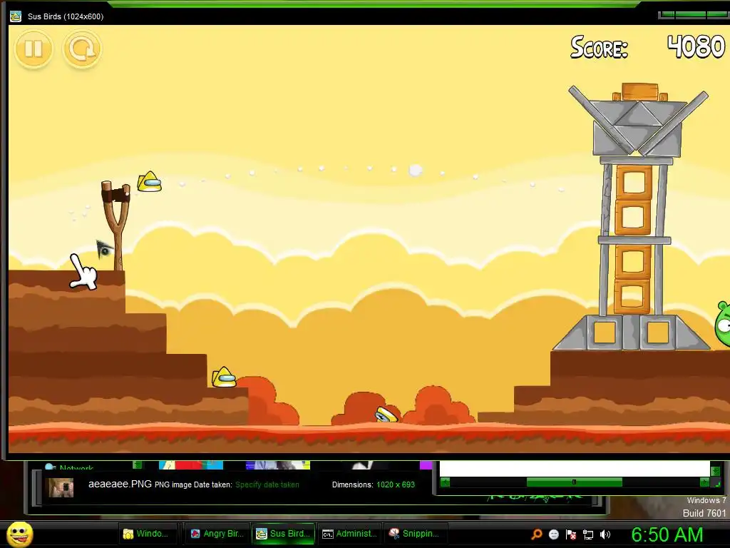The height and width of the screenshot is (548, 730).
Task: Click the orange wooden block atop the tower
Action: coord(639,92)
